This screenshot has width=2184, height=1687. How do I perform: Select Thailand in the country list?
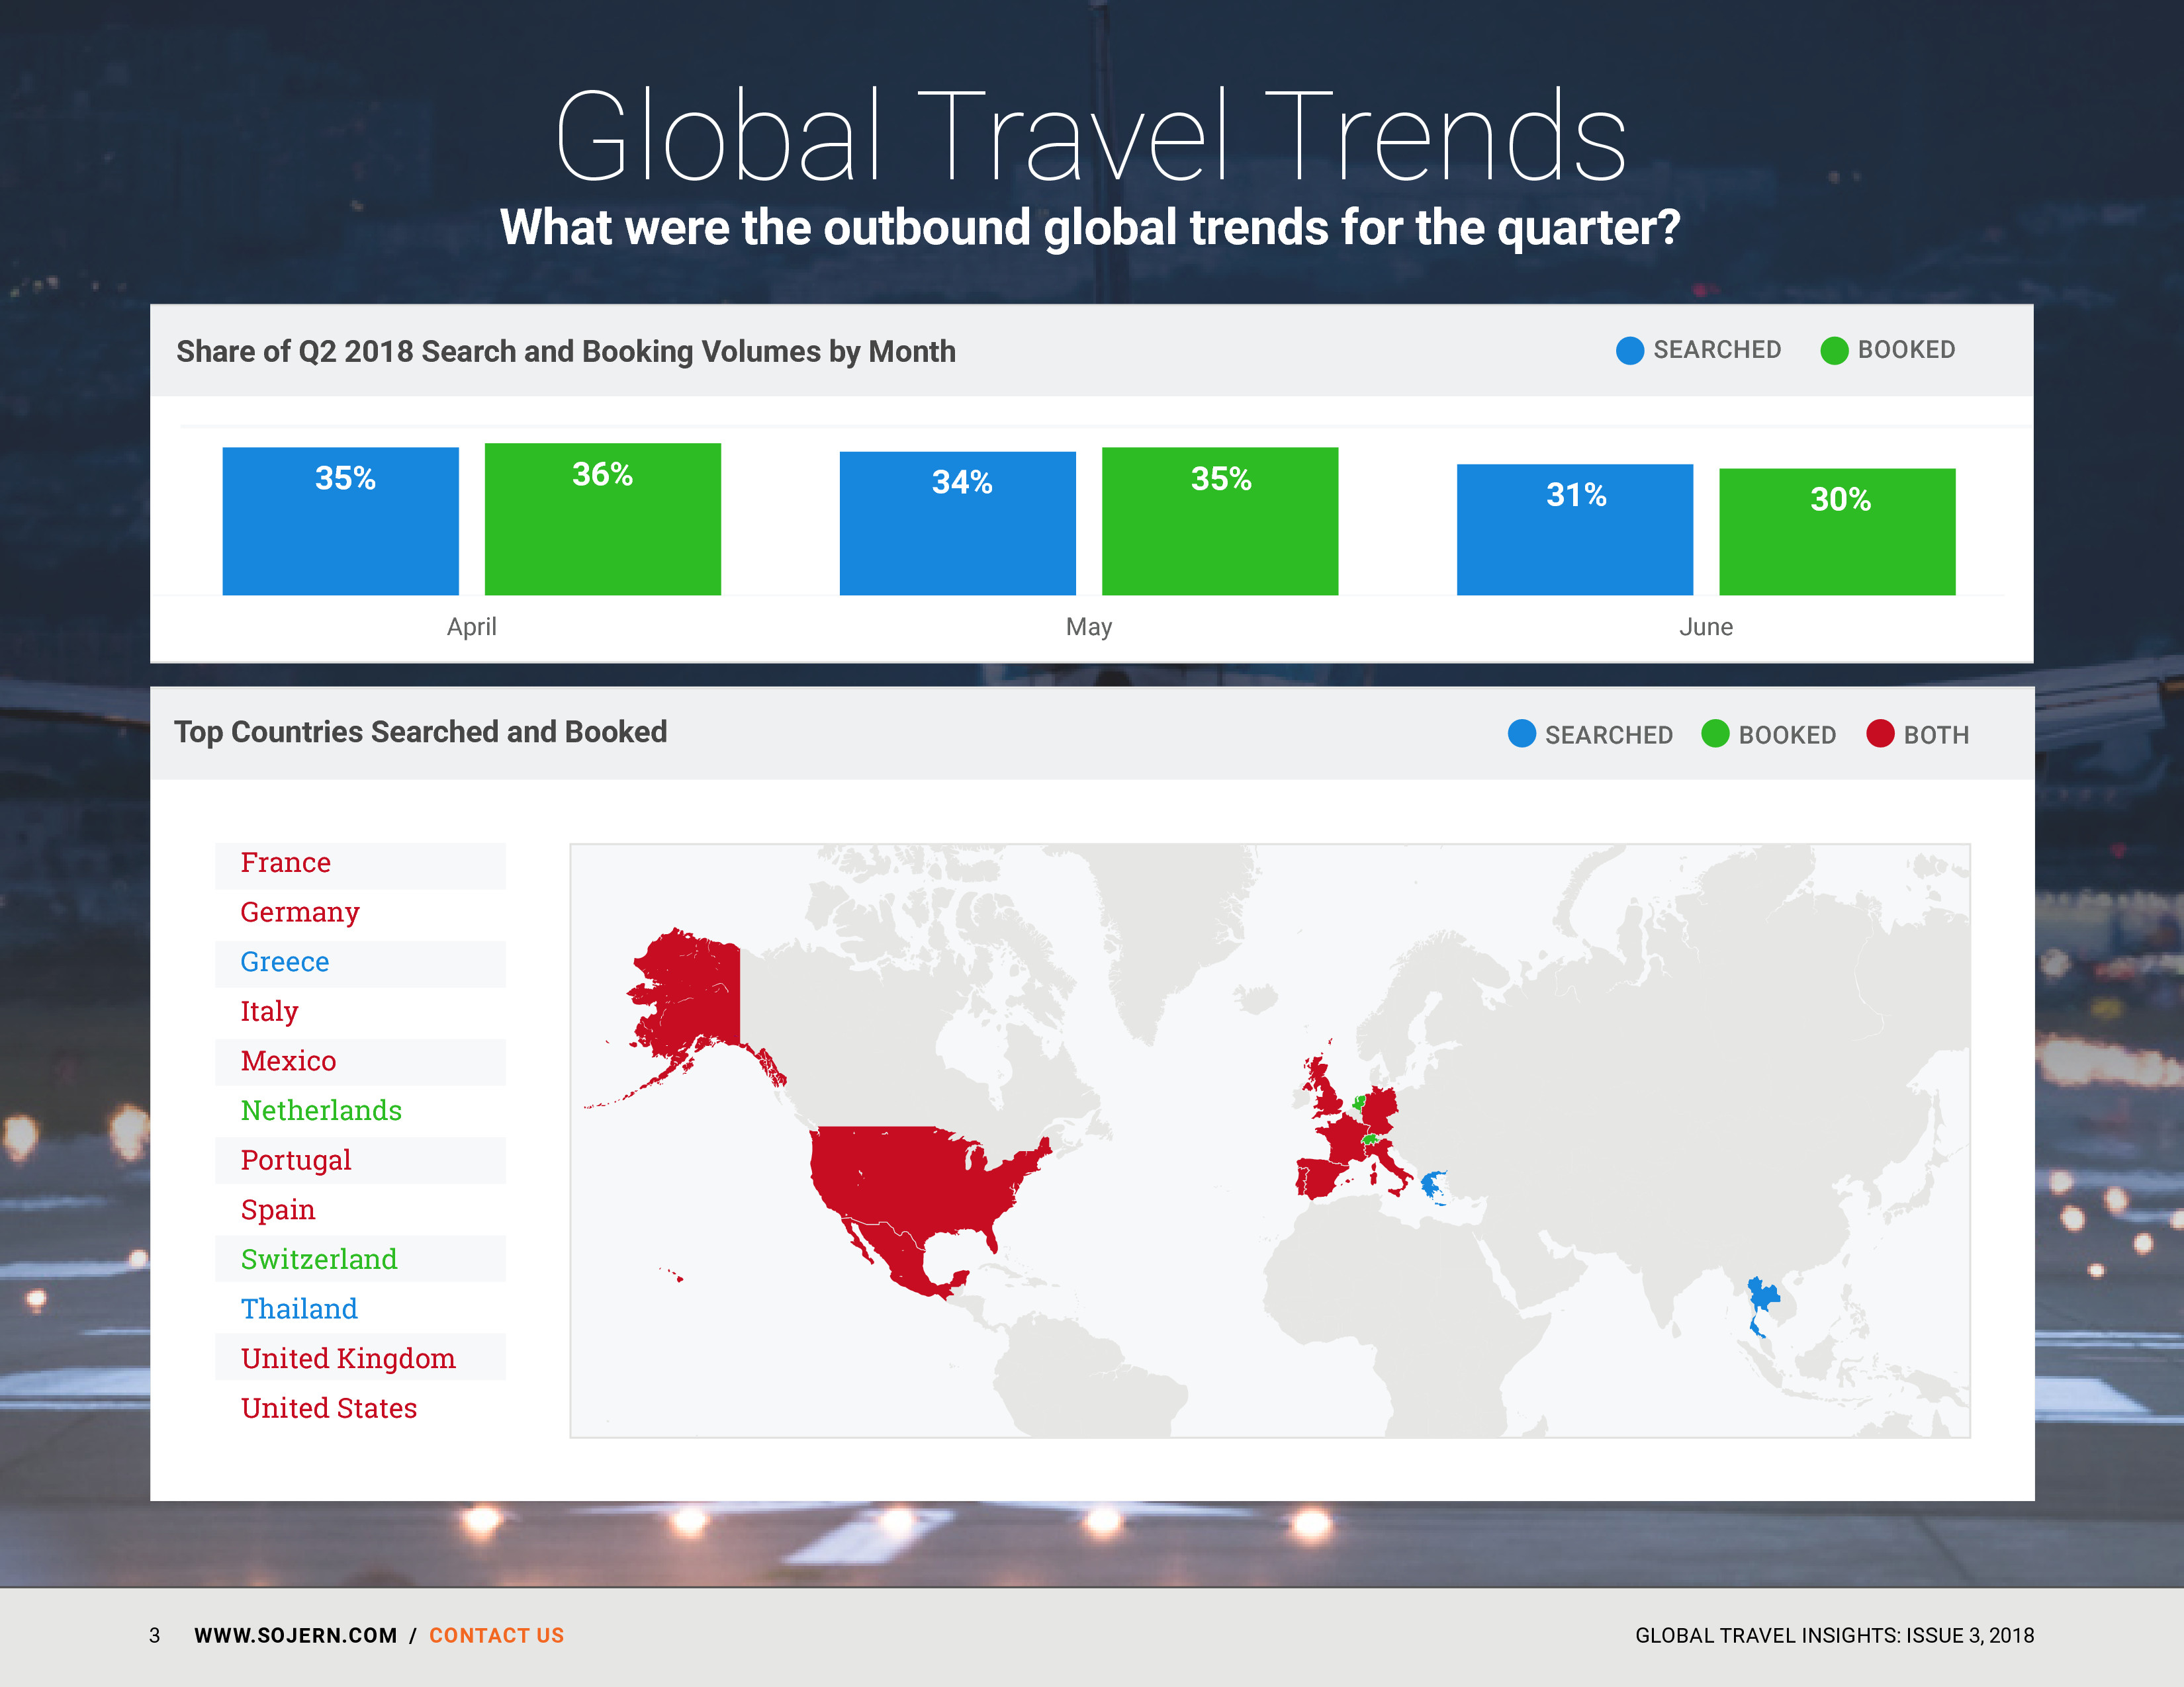point(299,1308)
